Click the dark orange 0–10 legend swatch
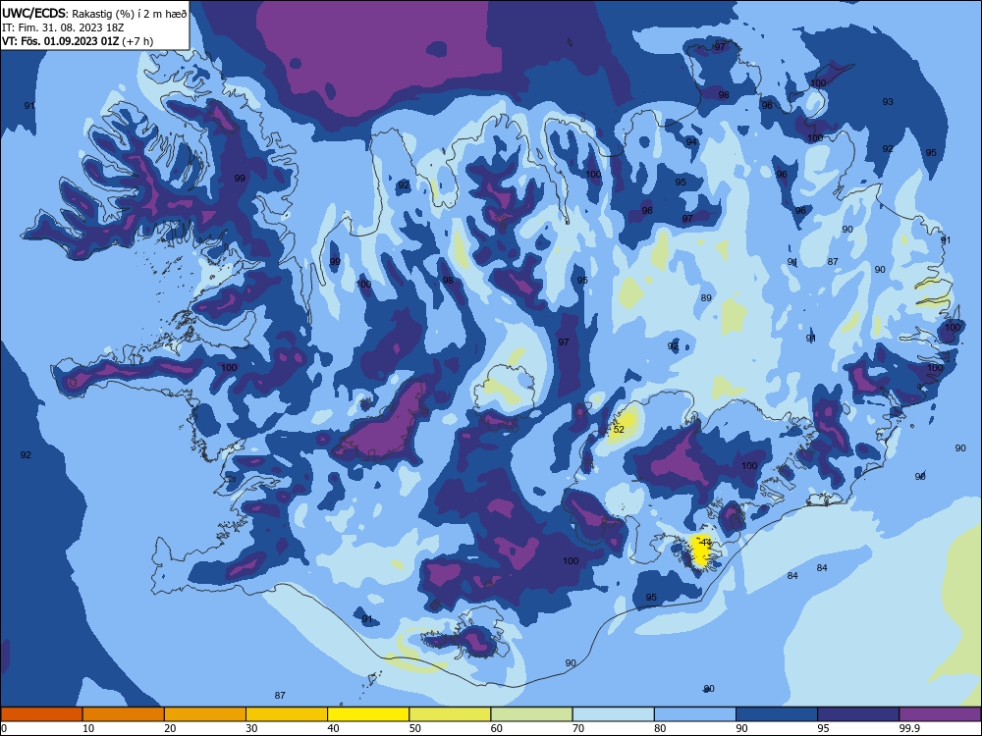This screenshot has width=982, height=736. pyautogui.click(x=41, y=714)
